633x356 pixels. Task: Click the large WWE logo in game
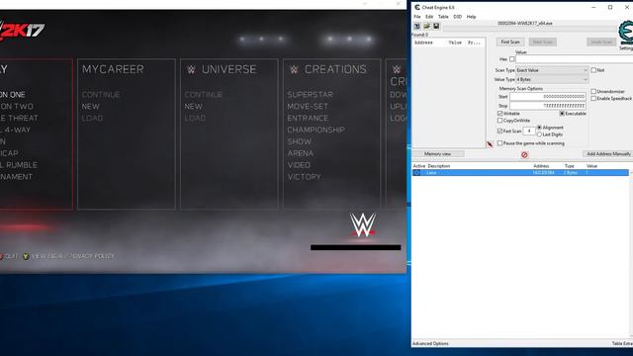363,224
